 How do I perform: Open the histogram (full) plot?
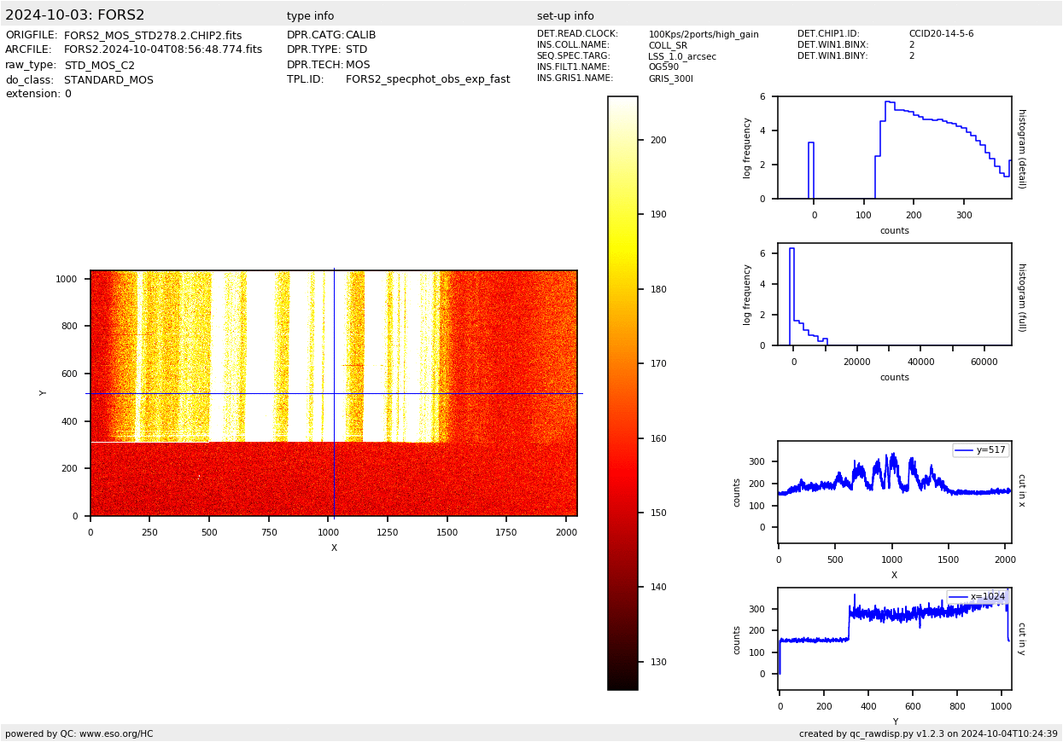click(894, 294)
